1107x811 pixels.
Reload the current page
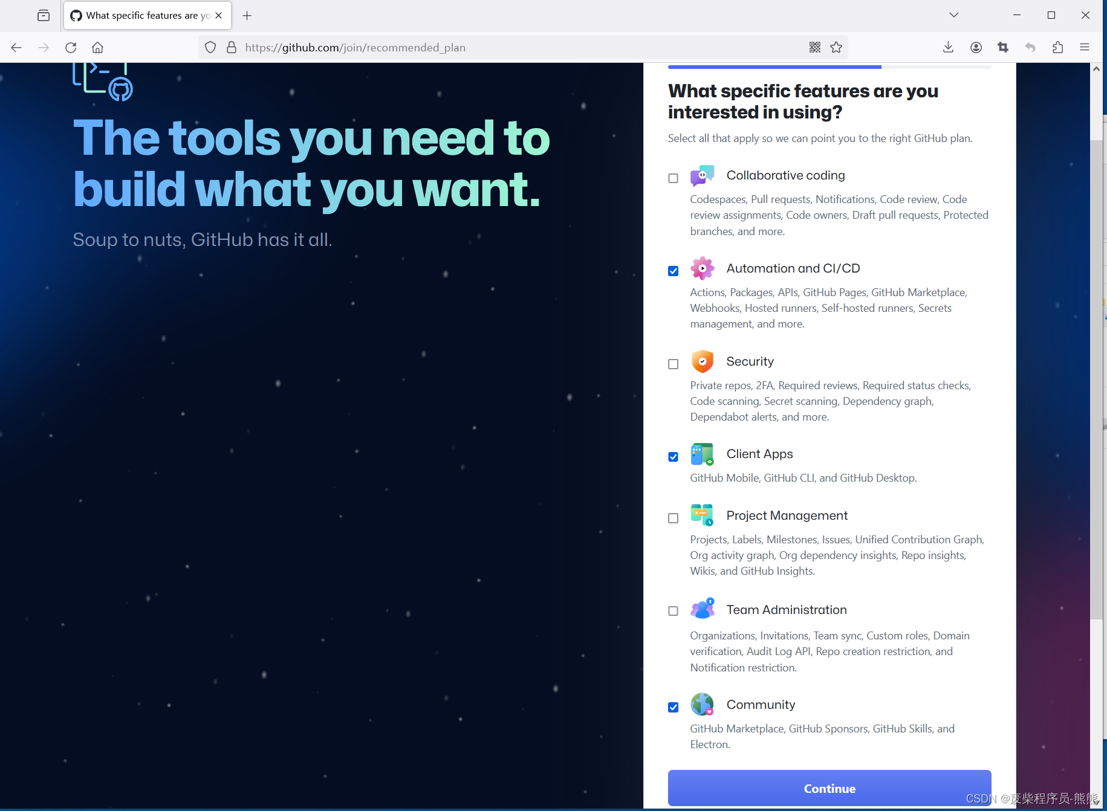pos(71,47)
